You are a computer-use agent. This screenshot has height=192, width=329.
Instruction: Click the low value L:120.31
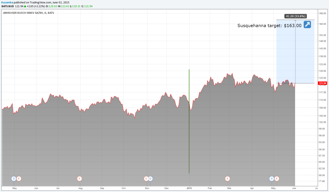(75, 6)
